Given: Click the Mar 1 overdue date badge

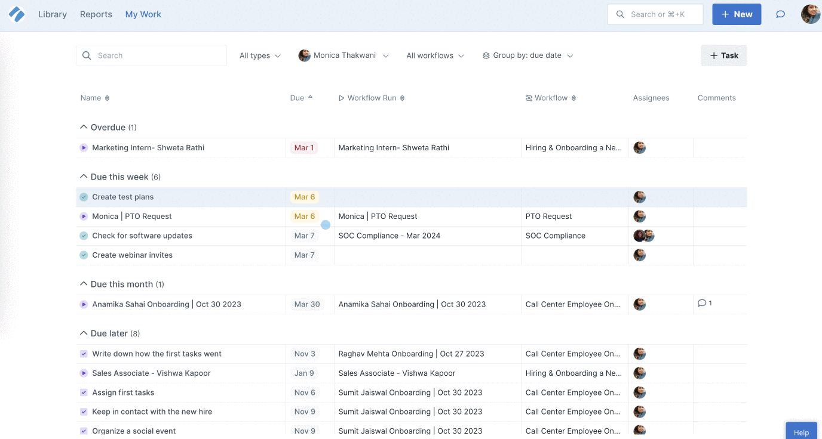Looking at the screenshot, I should 303,148.
